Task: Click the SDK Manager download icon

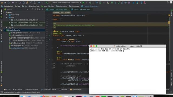Action: tap(137, 2)
